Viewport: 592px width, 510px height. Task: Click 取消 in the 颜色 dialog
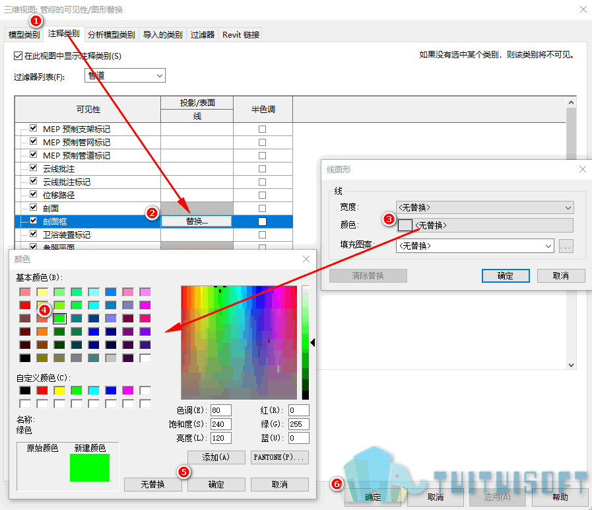(x=280, y=485)
